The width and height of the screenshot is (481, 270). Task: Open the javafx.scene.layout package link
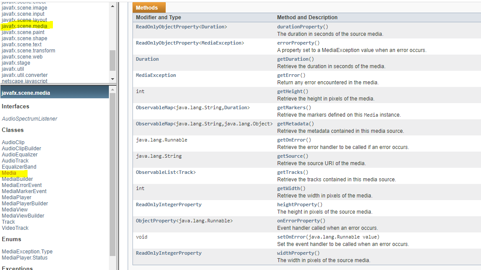(24, 20)
